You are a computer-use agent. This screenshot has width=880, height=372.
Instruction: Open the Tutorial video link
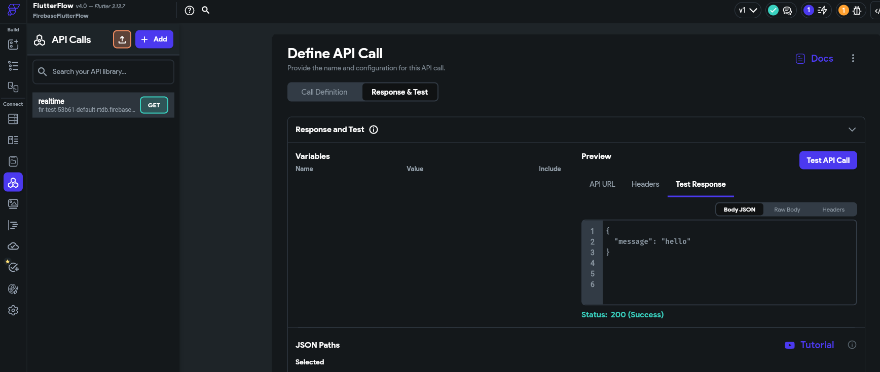coord(810,345)
